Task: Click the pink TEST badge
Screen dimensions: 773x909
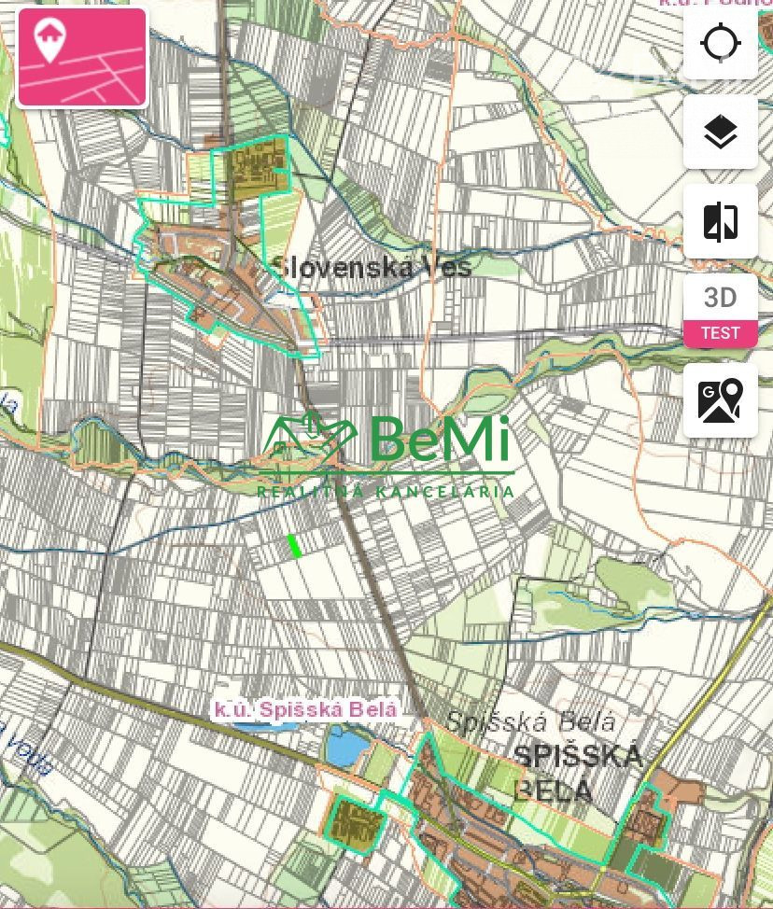Action: (720, 333)
